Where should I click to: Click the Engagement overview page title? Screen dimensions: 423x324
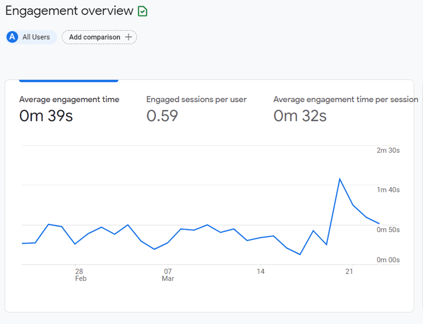(x=69, y=11)
